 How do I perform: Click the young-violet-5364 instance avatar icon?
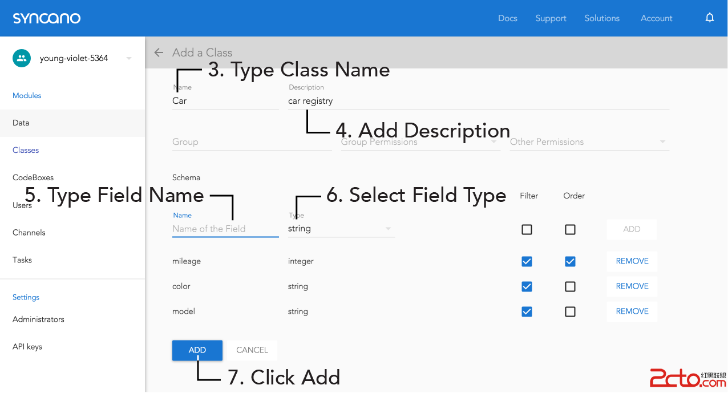[x=22, y=58]
